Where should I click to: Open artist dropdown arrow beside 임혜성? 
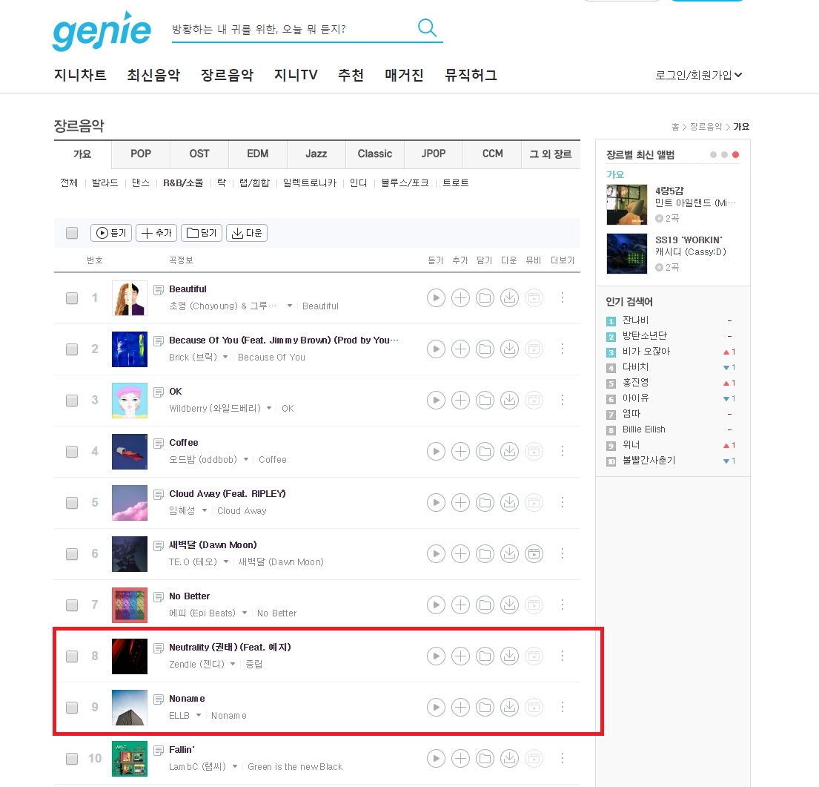(x=205, y=510)
